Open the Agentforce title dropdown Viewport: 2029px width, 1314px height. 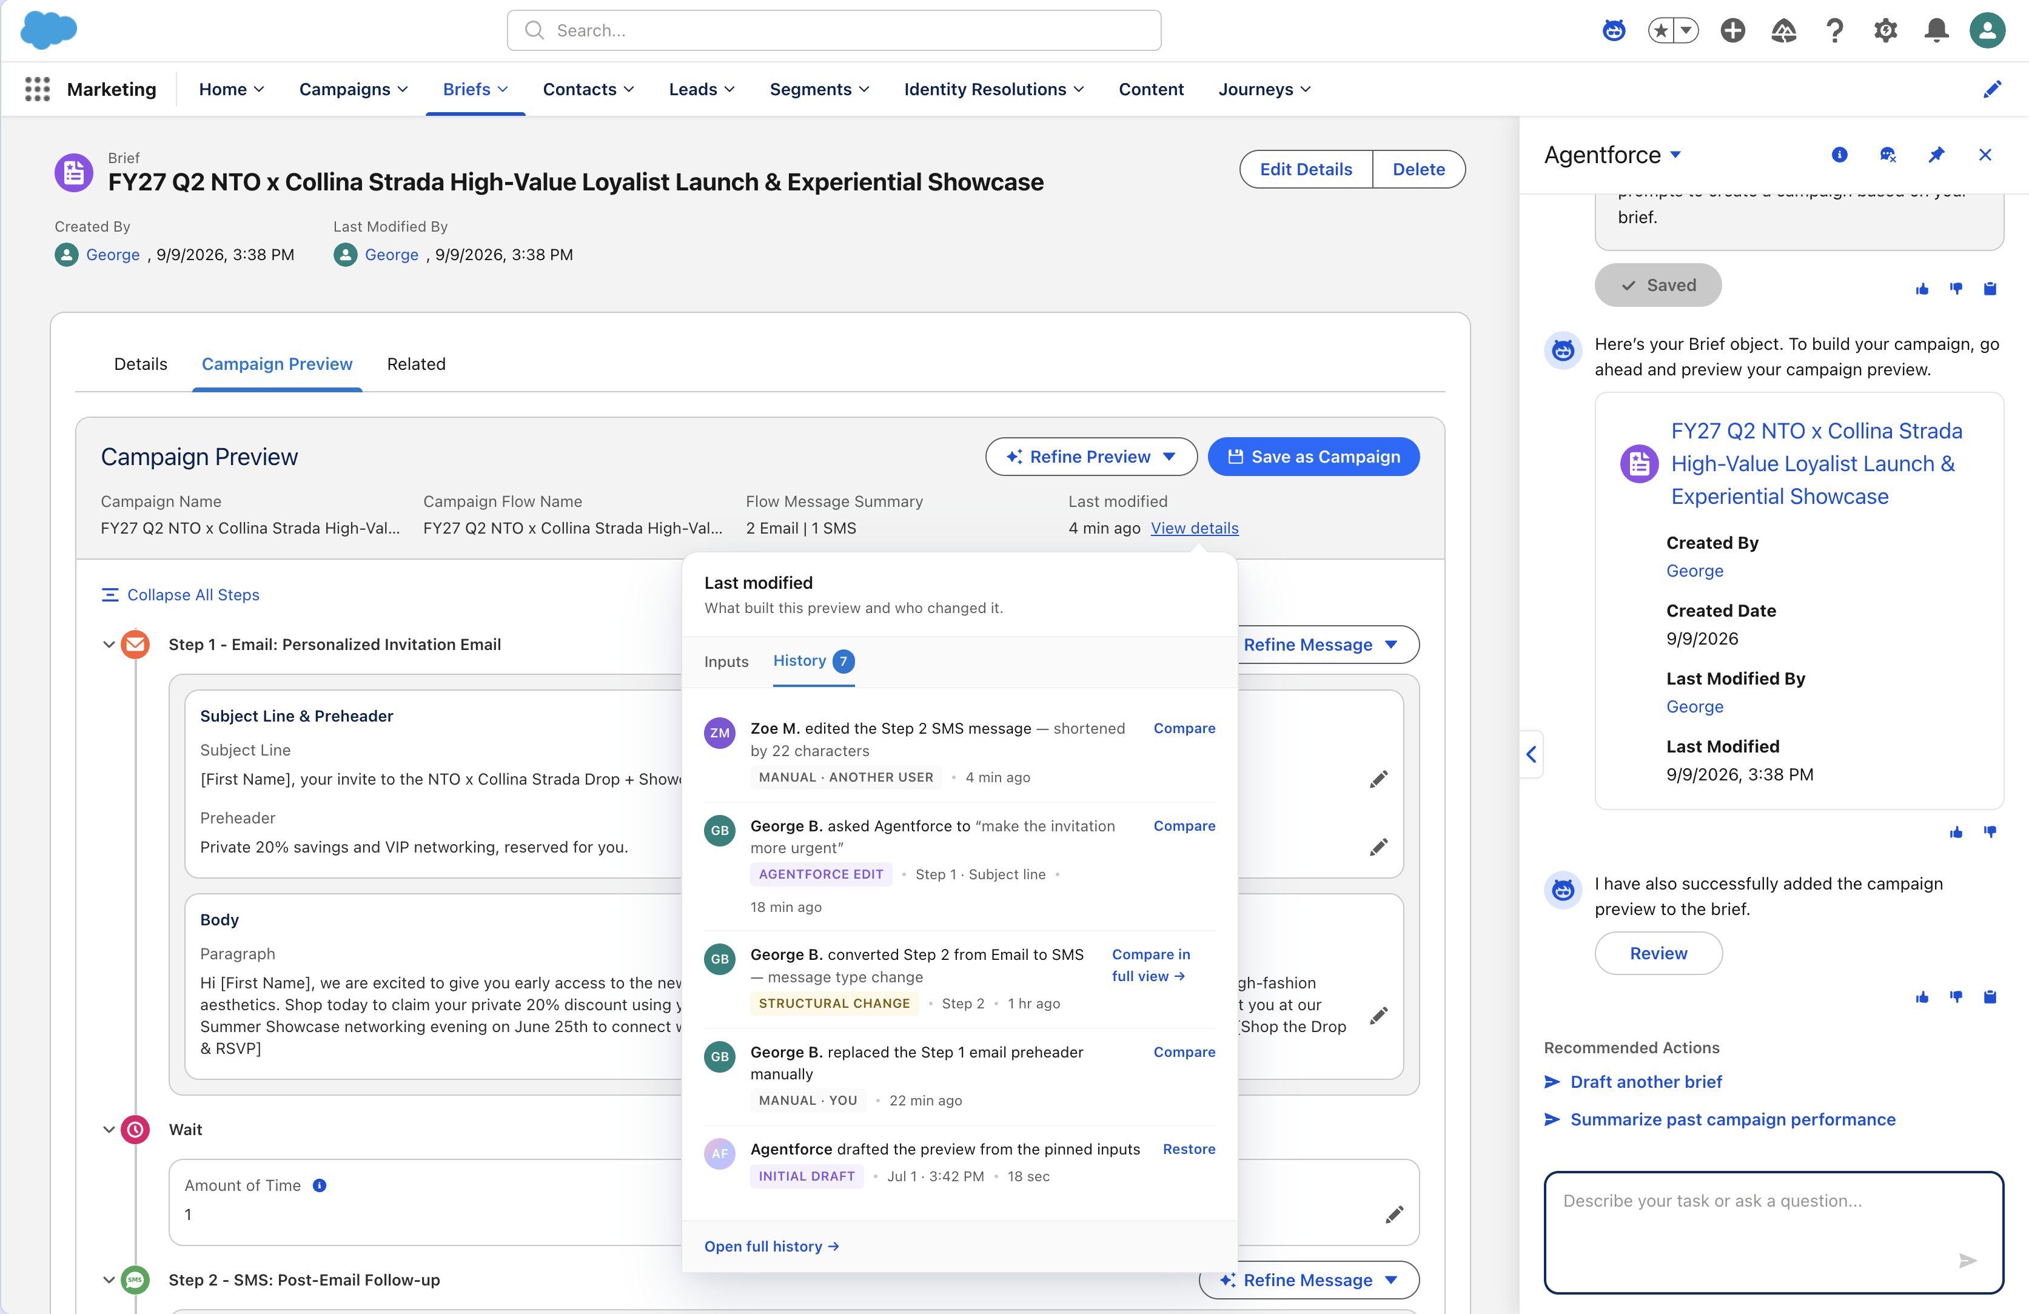pos(1675,155)
